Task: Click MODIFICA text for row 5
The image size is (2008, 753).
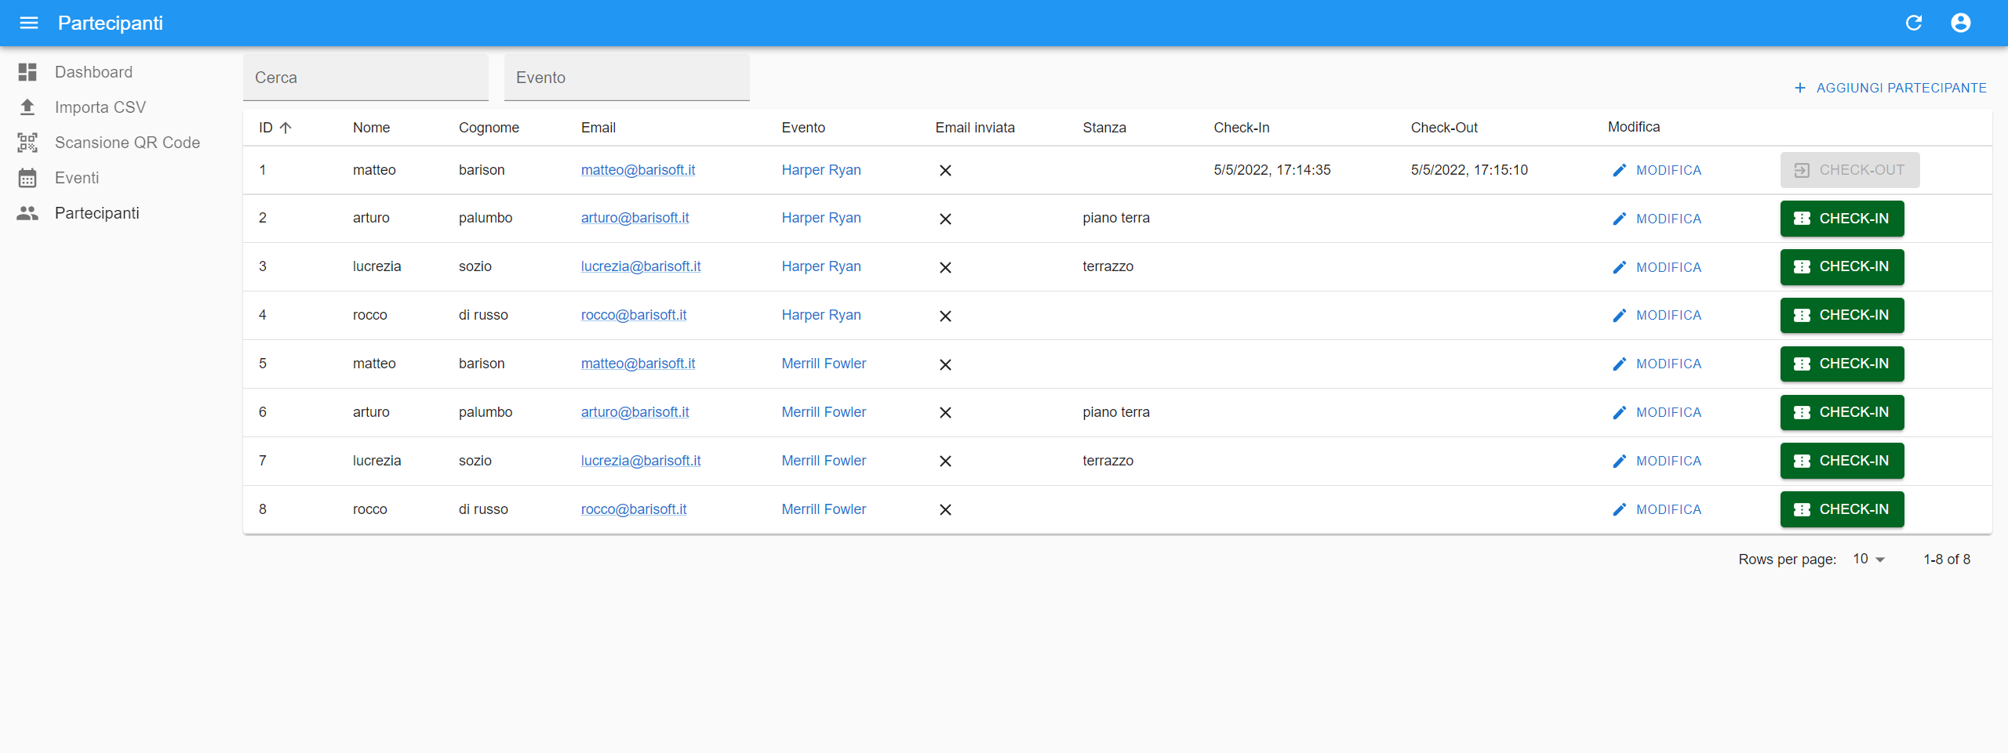Action: pos(1668,364)
